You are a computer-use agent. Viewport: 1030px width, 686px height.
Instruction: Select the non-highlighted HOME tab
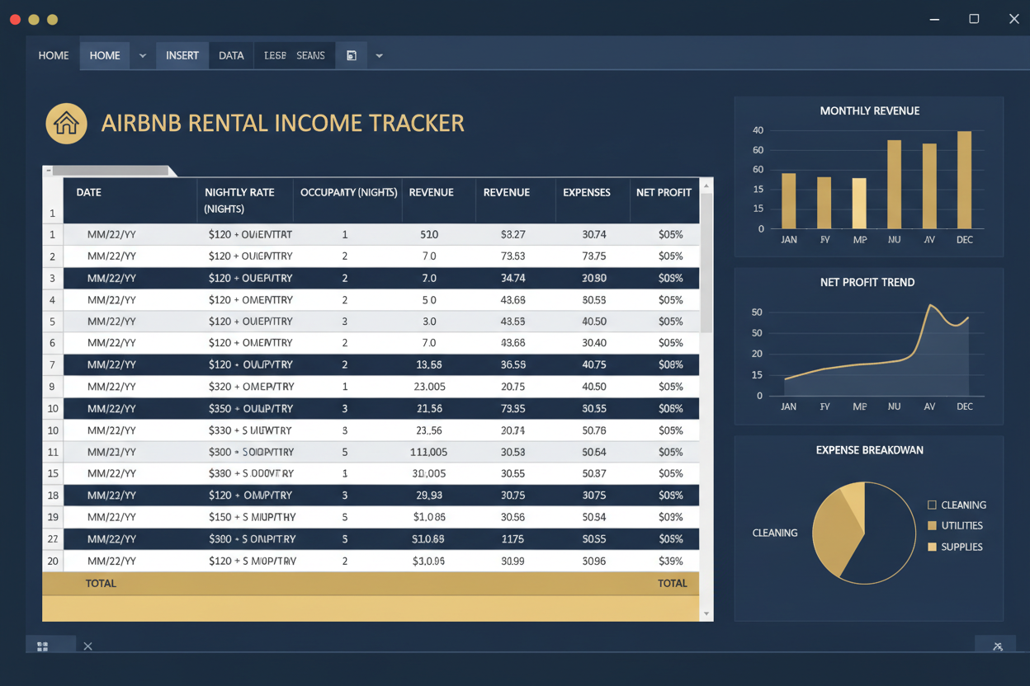point(54,55)
